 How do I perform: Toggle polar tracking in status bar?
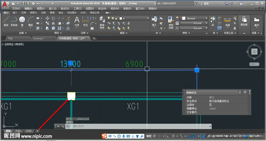[x=173, y=136]
